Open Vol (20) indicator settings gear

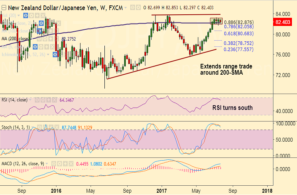click(x=31, y=15)
